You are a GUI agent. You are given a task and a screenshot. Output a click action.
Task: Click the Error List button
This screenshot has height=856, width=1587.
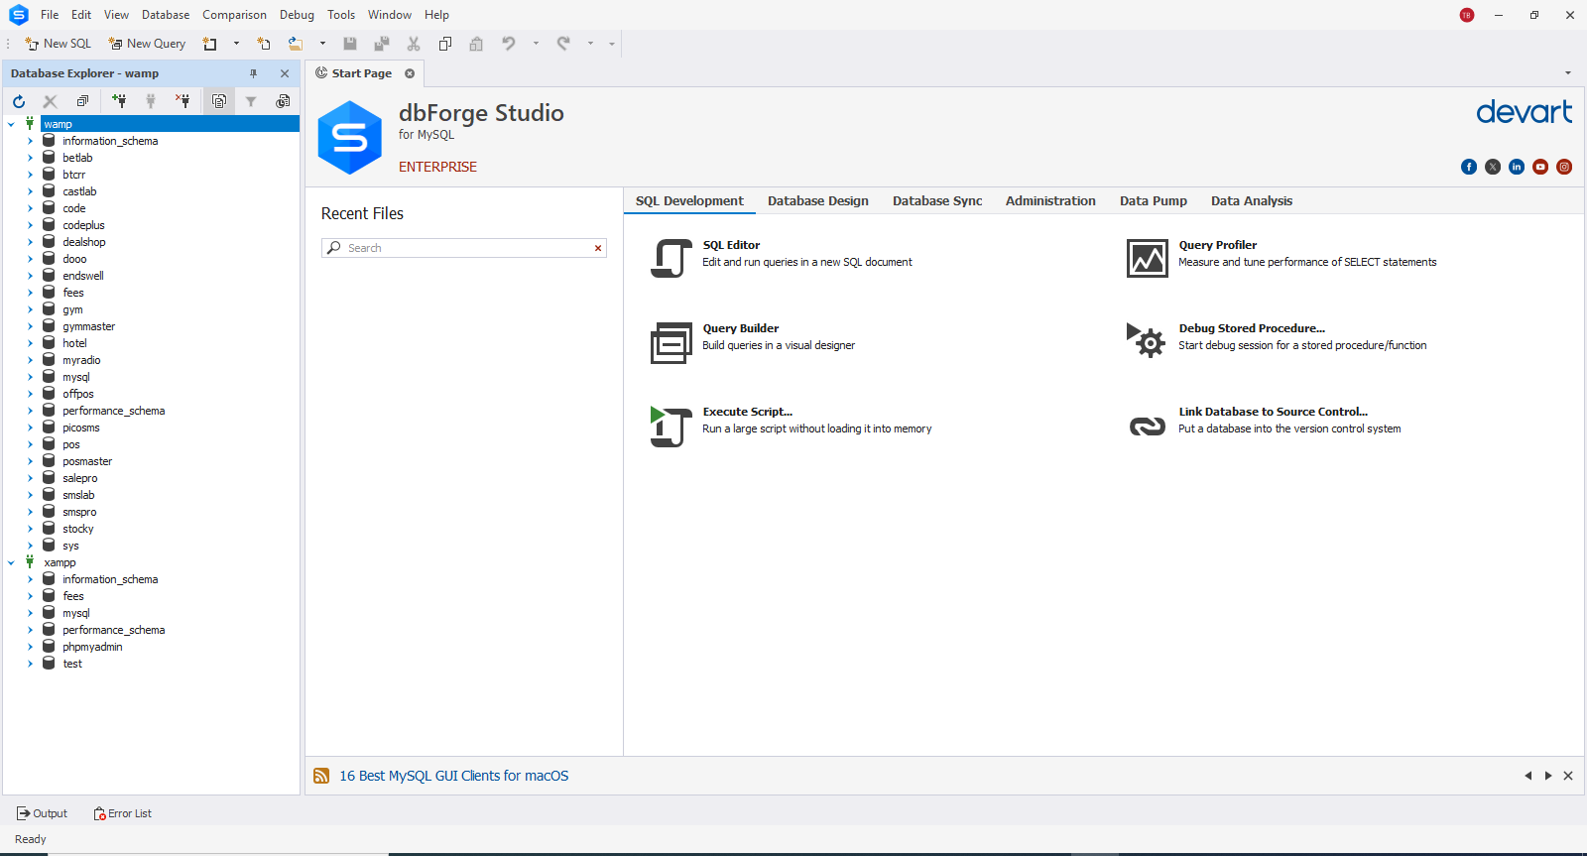tap(123, 813)
